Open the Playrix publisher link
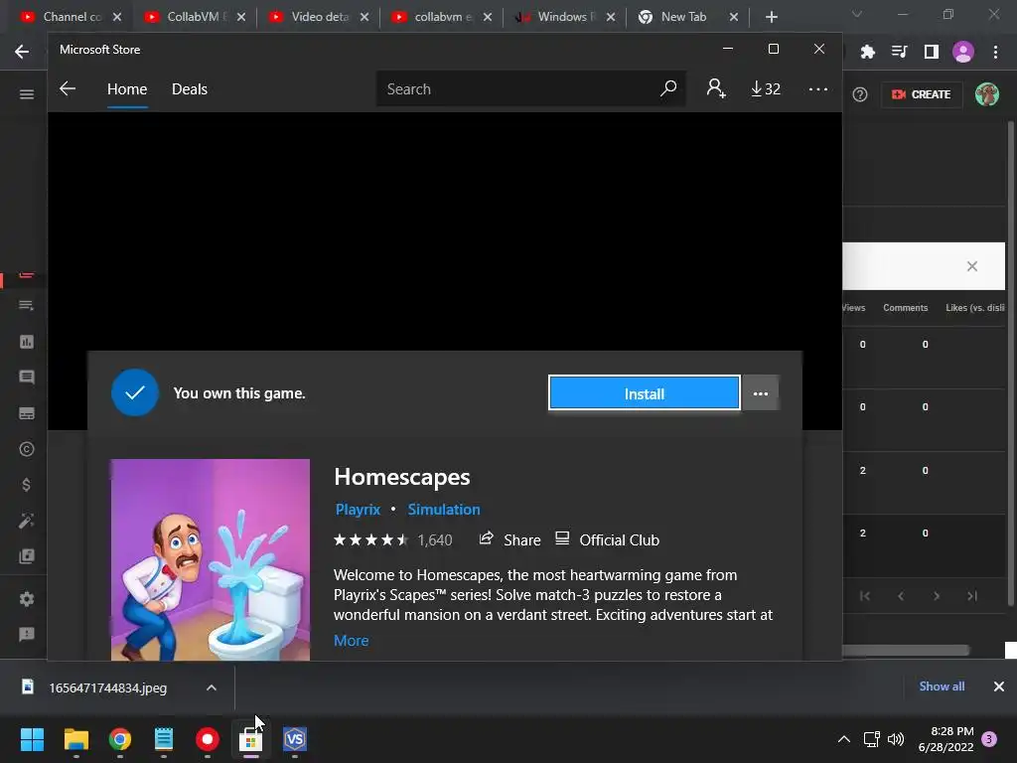 358,510
